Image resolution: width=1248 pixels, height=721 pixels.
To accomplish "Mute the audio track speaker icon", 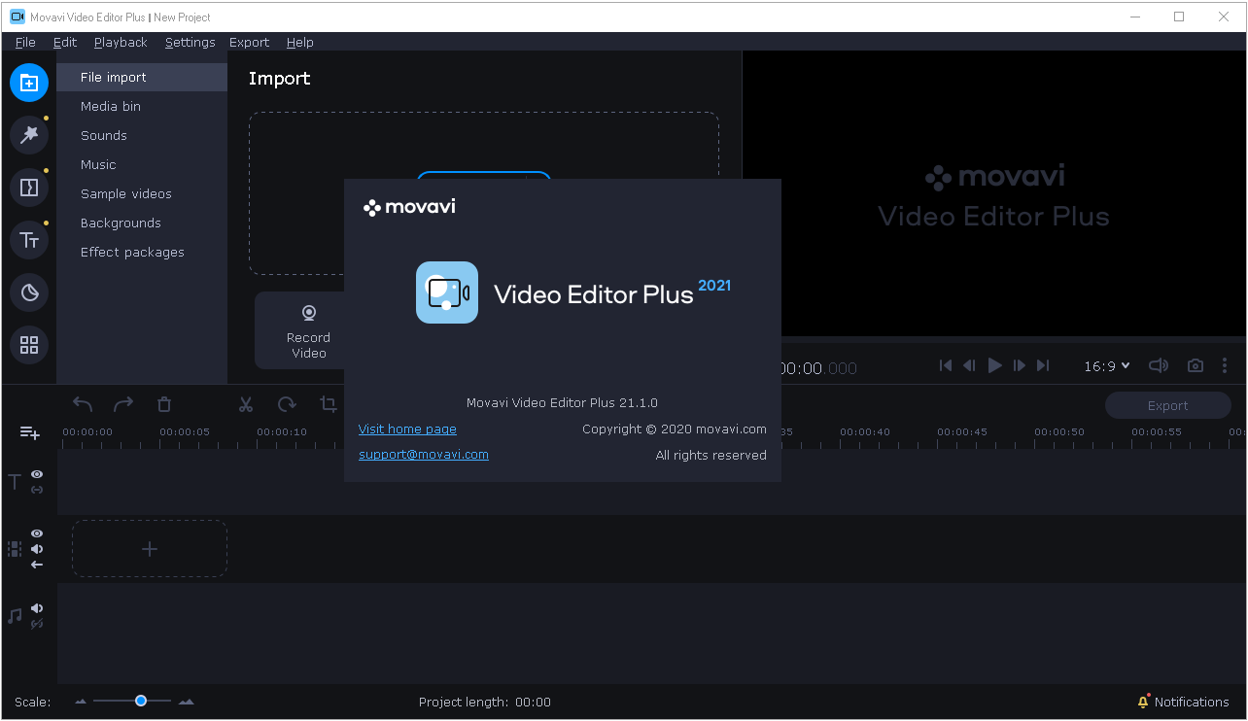I will click(37, 608).
